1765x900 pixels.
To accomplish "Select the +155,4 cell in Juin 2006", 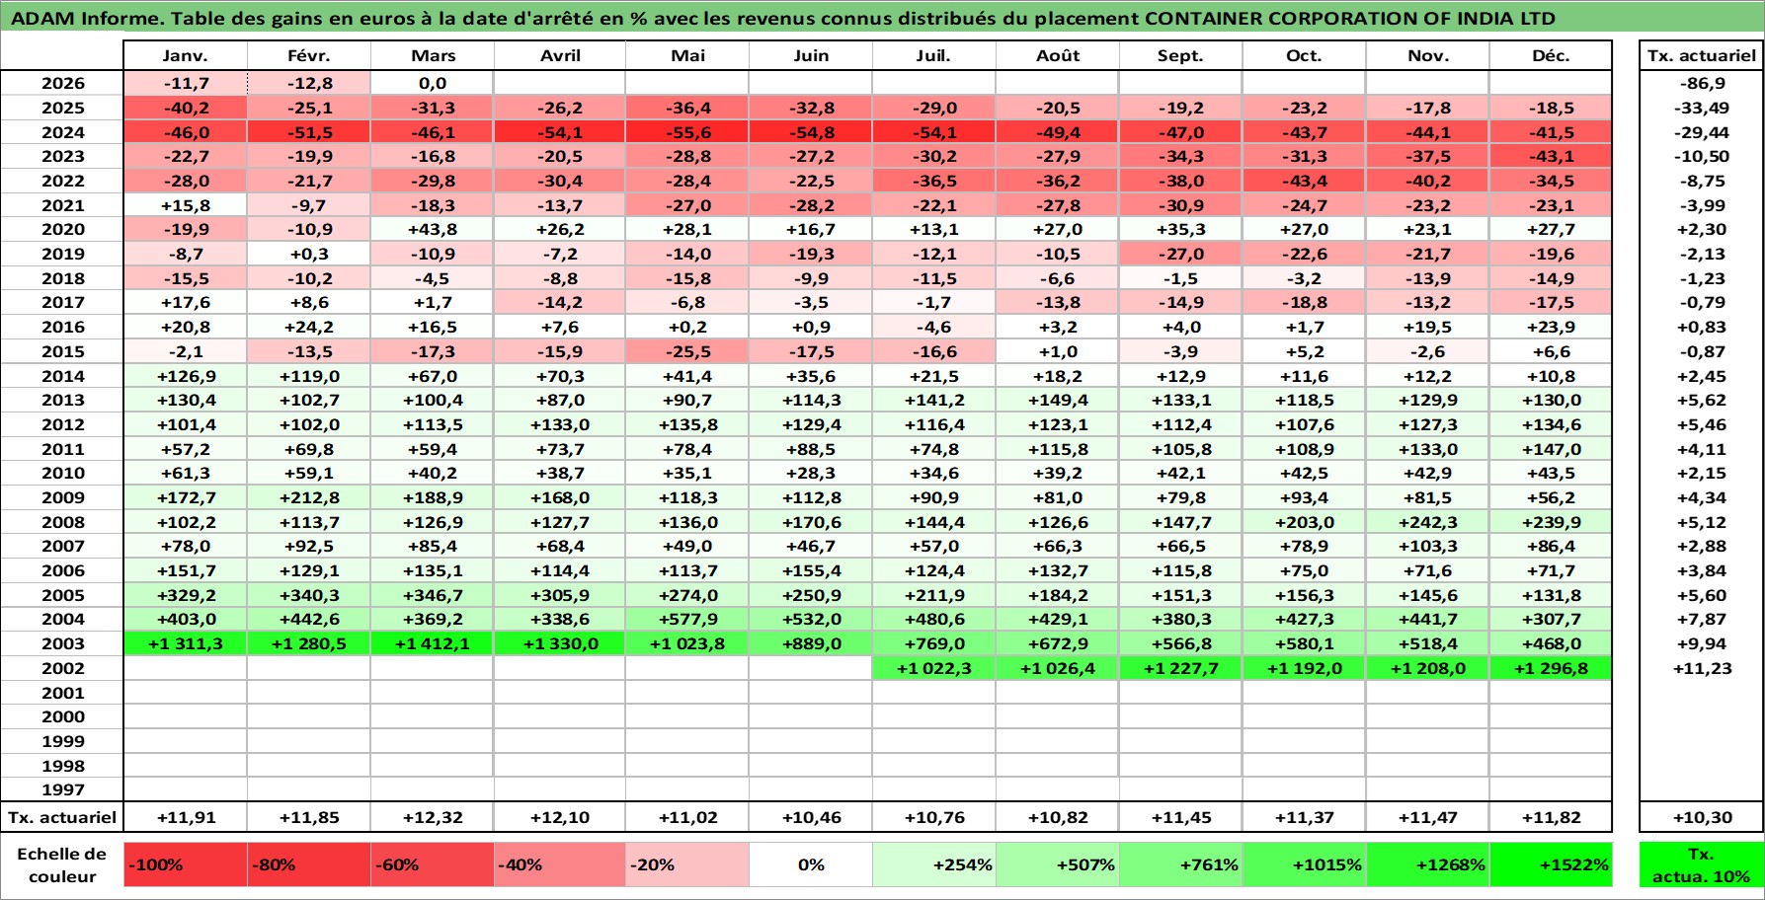I will pyautogui.click(x=811, y=570).
